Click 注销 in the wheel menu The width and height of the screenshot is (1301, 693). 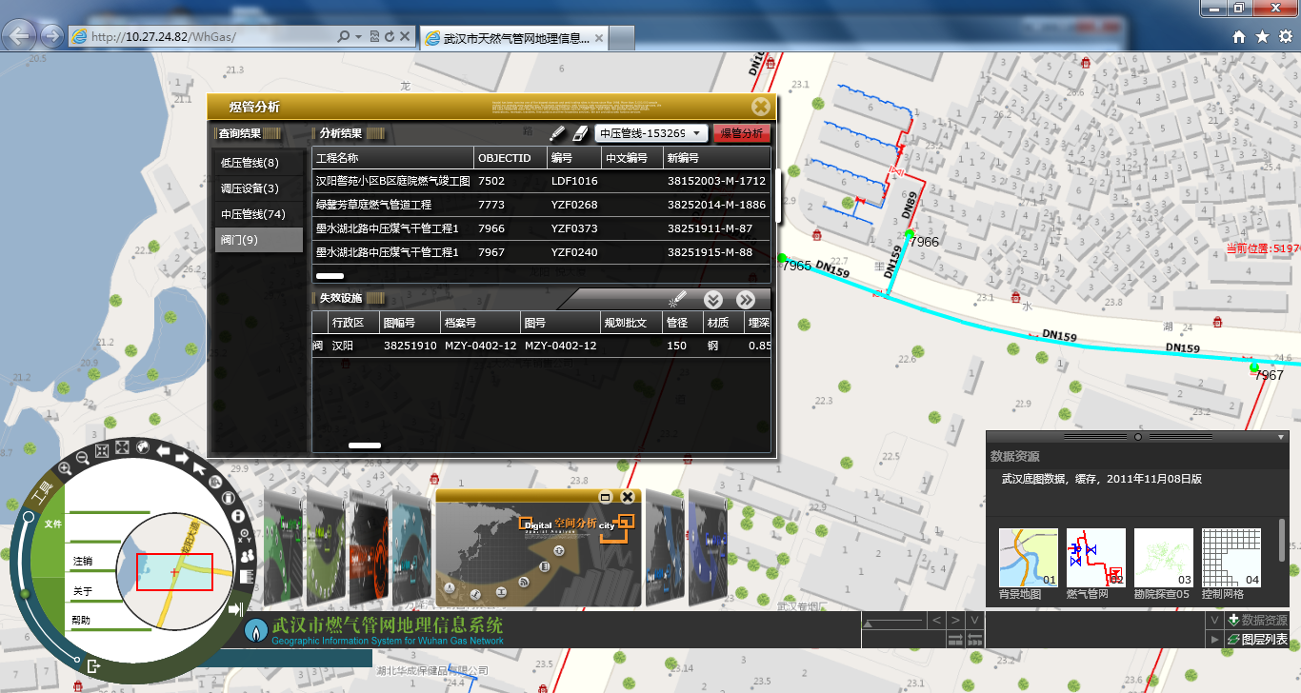(x=83, y=562)
